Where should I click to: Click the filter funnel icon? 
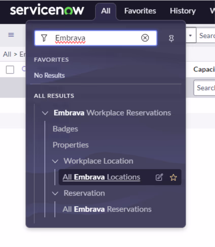(44, 38)
